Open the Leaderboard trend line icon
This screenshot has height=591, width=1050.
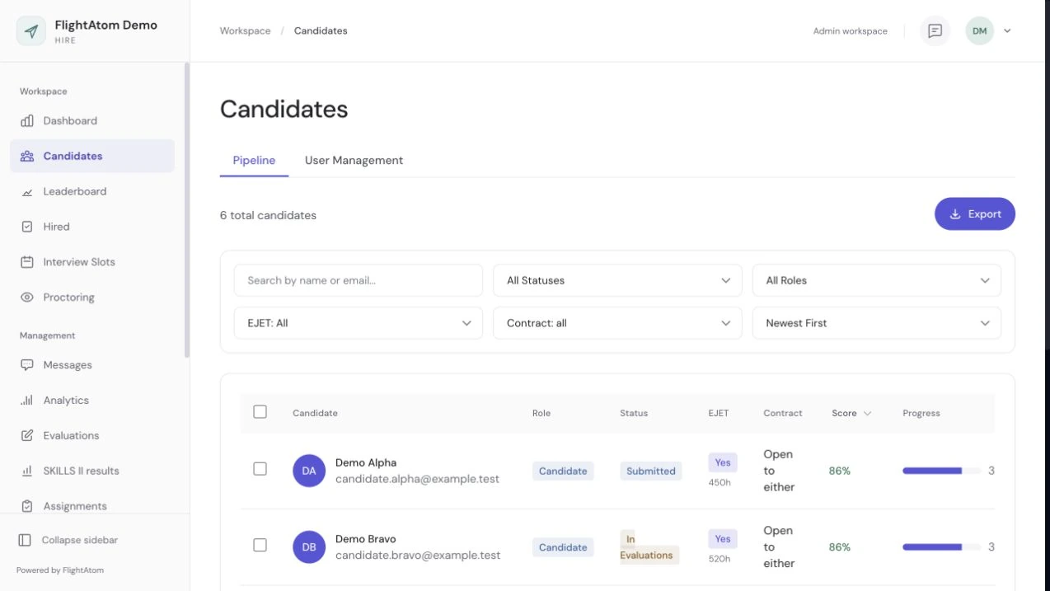pos(27,191)
